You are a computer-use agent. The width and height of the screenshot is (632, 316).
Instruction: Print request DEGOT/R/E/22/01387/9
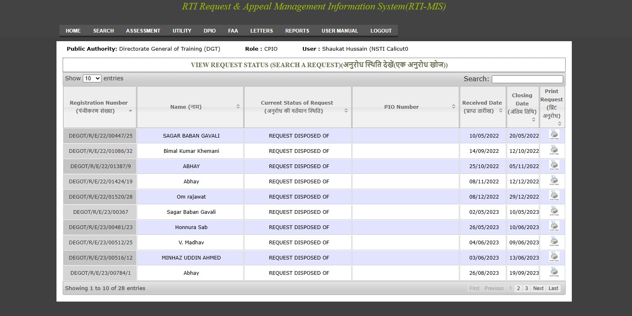(554, 166)
